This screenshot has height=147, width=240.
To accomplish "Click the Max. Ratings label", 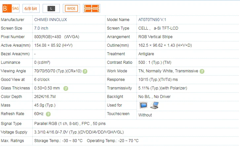I will pyautogui.click(x=13, y=141).
